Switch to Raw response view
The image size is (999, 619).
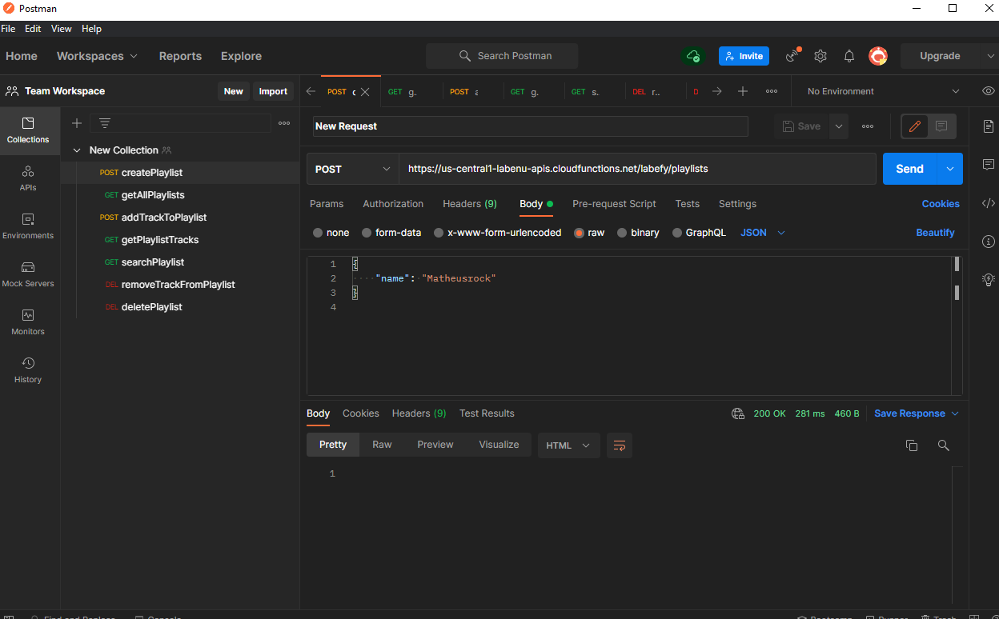point(382,445)
